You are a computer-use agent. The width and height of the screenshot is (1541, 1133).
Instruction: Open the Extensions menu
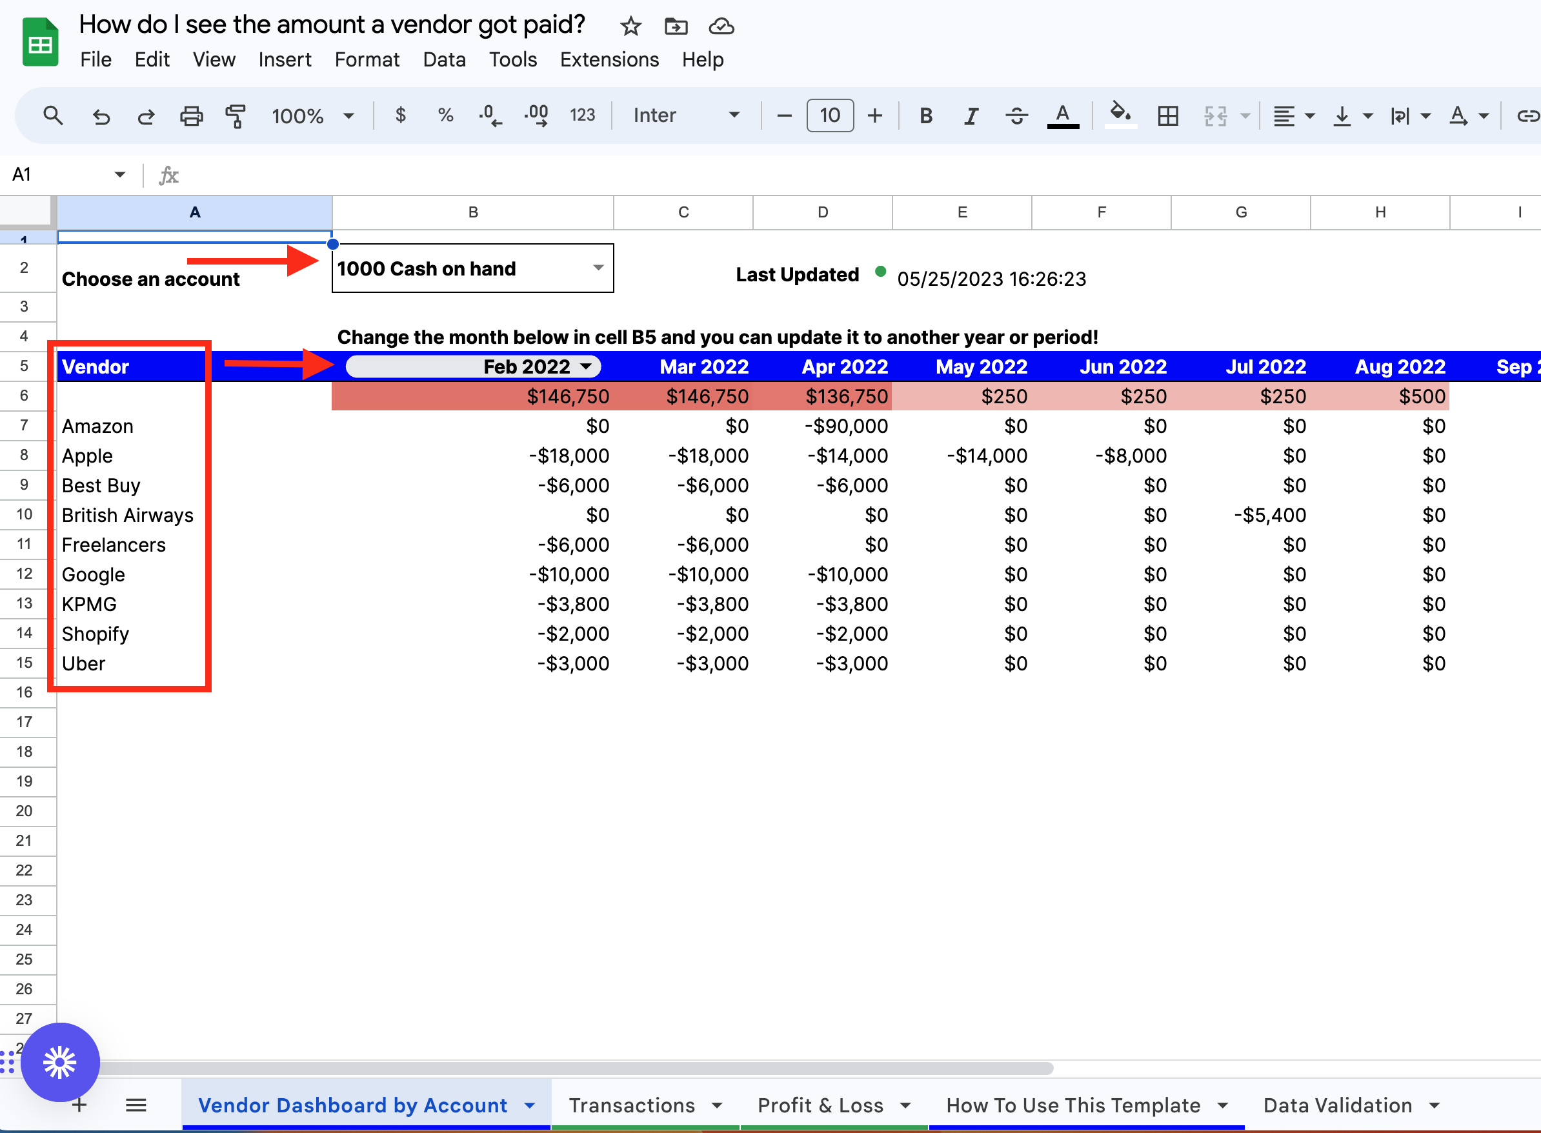tap(610, 59)
